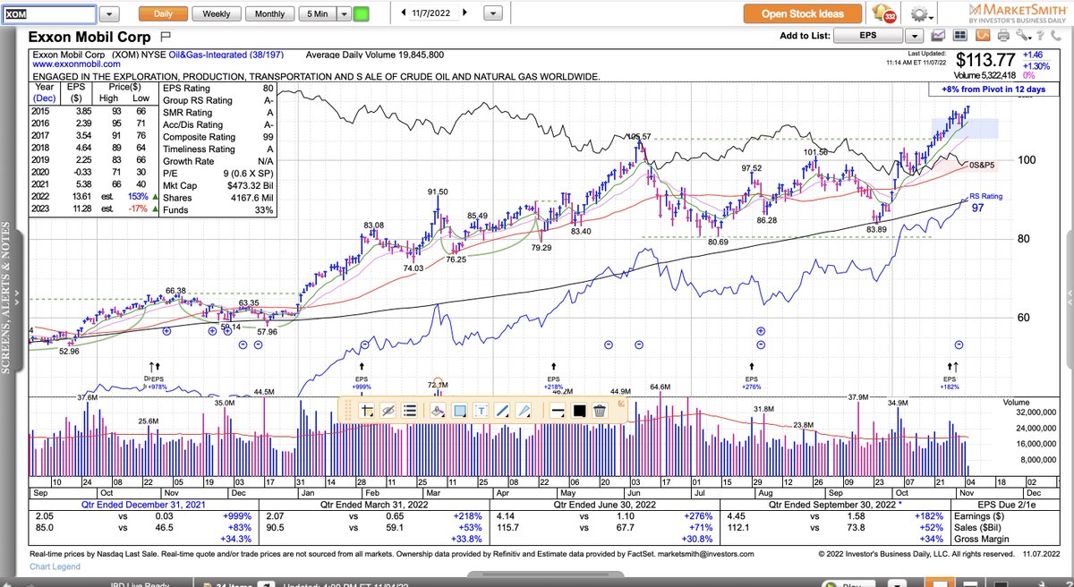
Task: Click the wrench tools icon
Action: tap(1022, 36)
